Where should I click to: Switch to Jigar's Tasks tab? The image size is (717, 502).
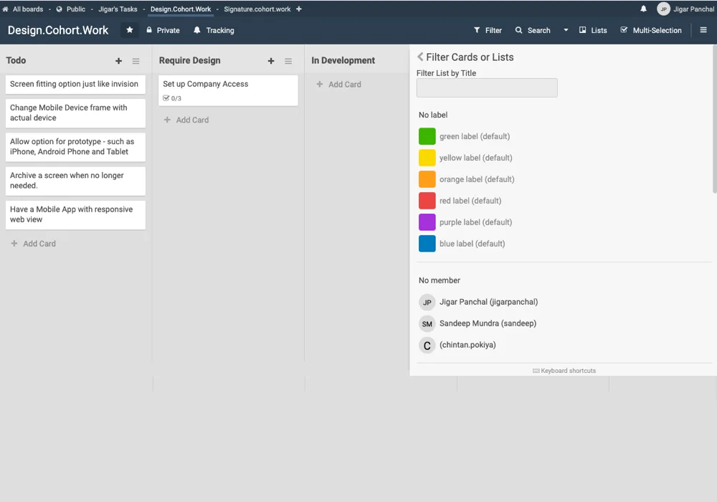[118, 9]
